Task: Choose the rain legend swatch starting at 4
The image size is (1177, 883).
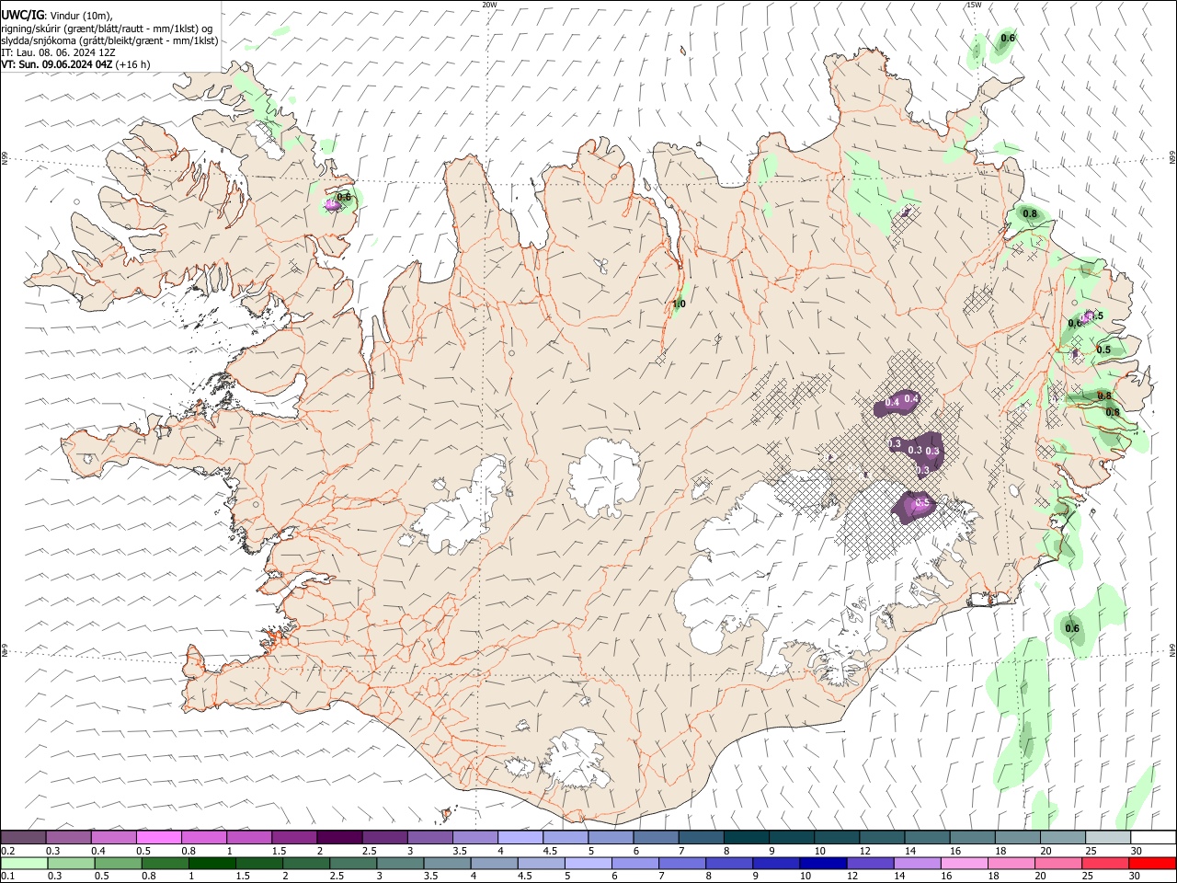Action: 494,863
